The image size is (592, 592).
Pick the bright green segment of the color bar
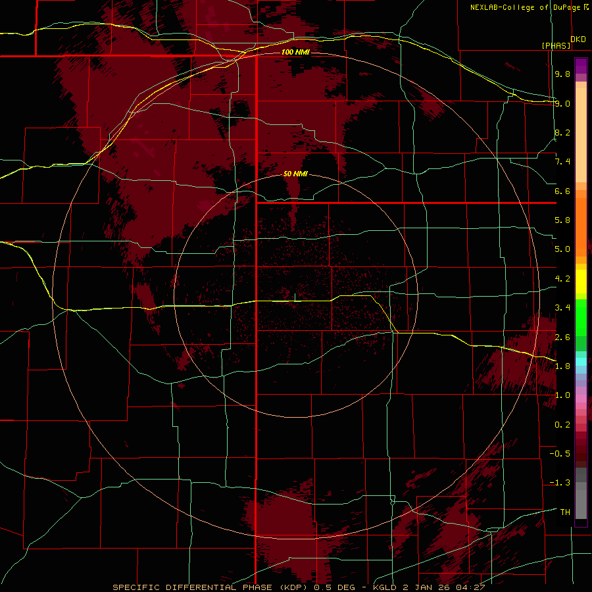581,317
